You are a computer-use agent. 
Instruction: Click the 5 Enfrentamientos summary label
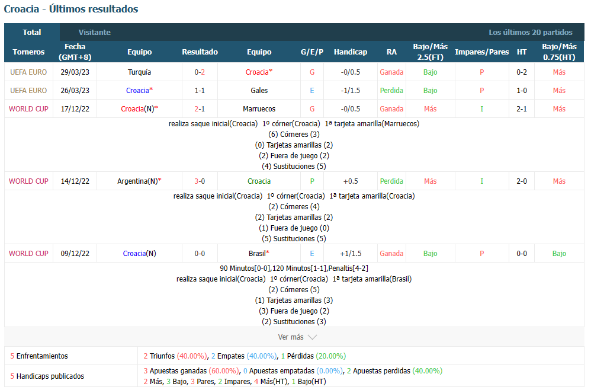pyautogui.click(x=39, y=356)
